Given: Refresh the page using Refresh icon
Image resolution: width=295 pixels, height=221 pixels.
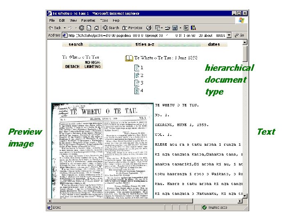Looking at the screenshot, I should coord(89,28).
